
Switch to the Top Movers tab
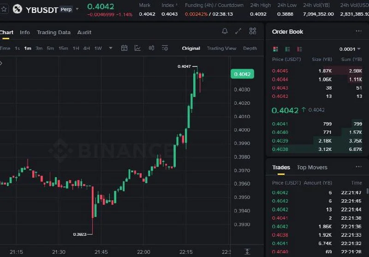tap(312, 167)
